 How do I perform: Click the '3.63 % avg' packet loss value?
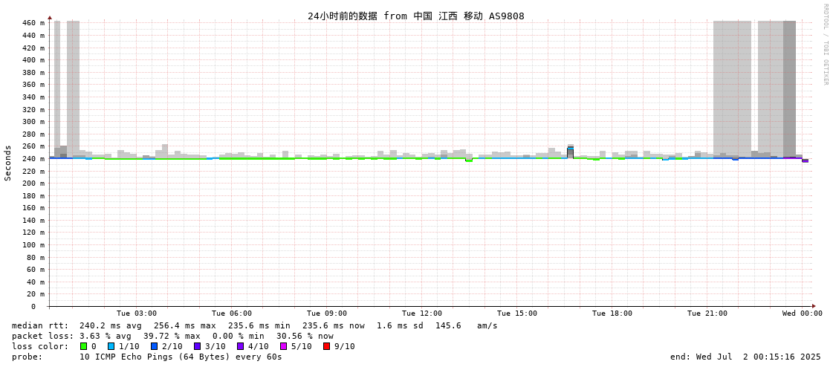coord(106,337)
